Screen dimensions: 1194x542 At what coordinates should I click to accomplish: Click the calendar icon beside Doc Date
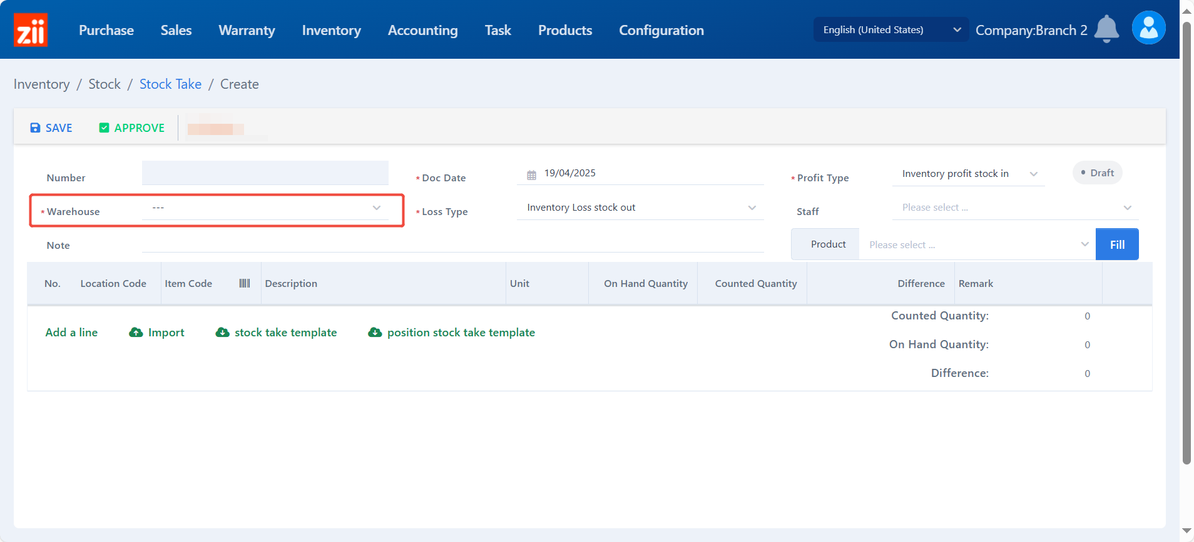point(531,175)
